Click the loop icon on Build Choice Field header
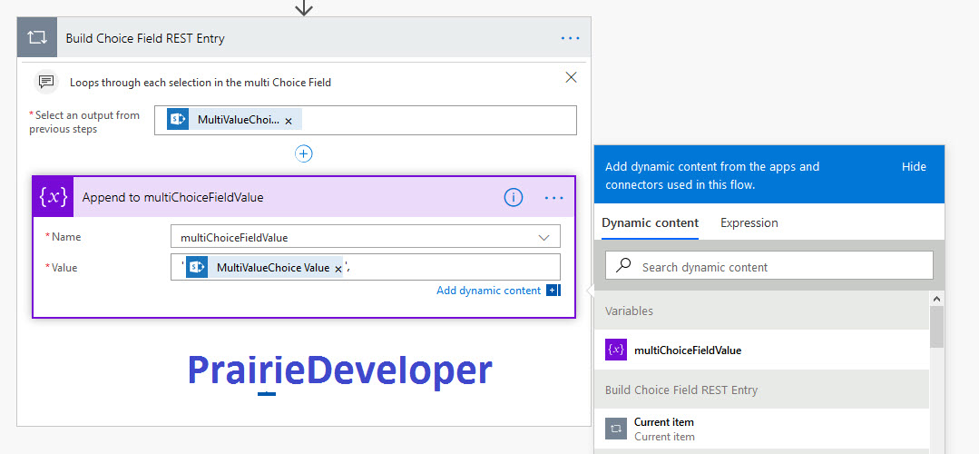The height and width of the screenshot is (454, 979). pos(37,37)
